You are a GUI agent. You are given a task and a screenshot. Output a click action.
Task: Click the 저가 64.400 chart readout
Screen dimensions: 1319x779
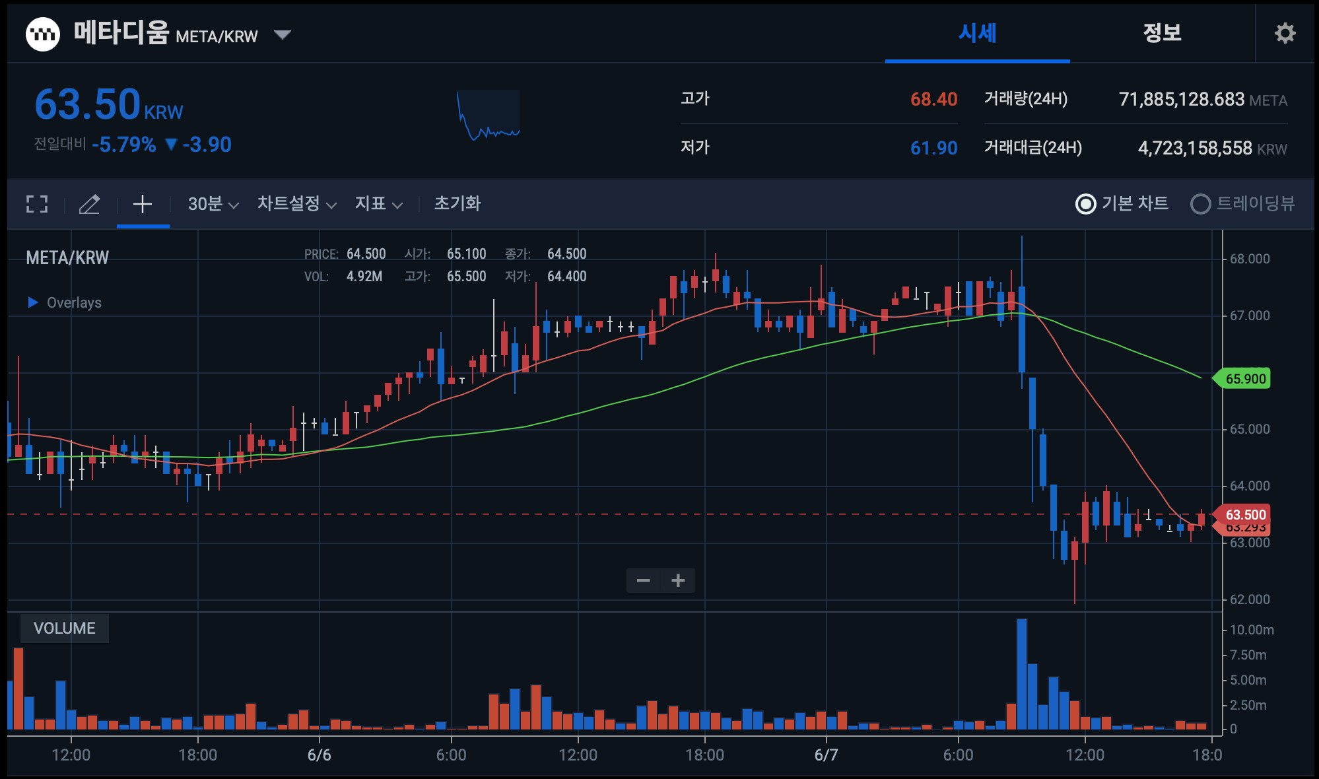[545, 277]
